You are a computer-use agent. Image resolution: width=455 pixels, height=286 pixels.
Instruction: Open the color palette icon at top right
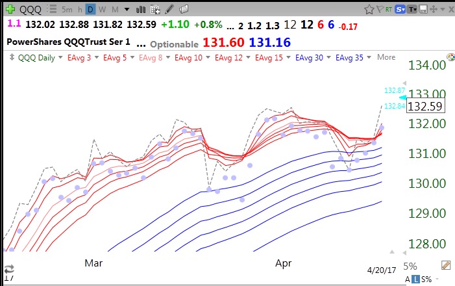pos(450,57)
